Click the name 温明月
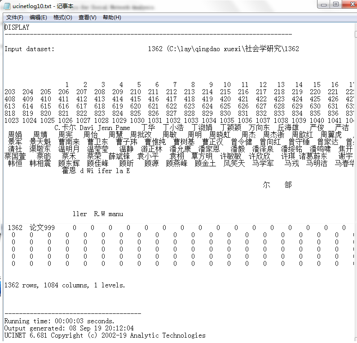The height and width of the screenshot is (343, 357). click(69, 149)
